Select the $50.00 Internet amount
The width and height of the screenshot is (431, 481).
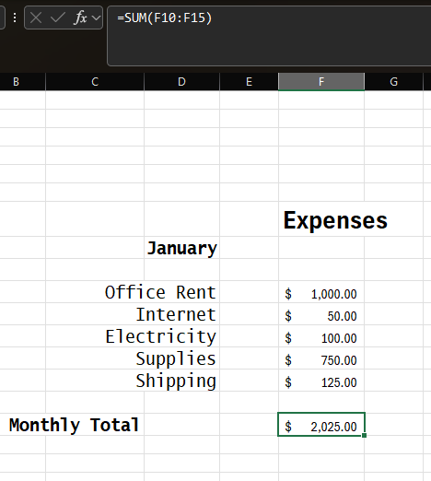click(x=321, y=314)
